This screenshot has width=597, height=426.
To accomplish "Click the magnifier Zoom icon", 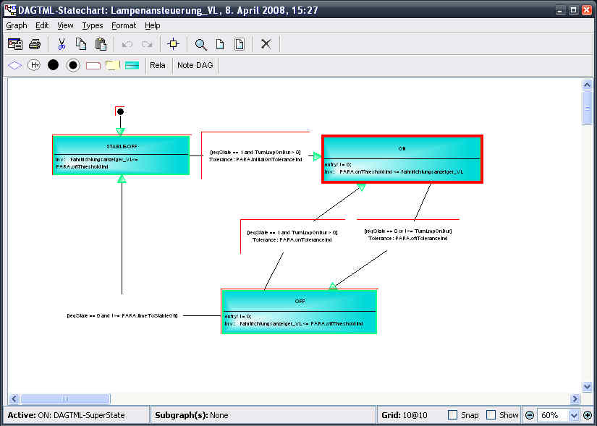I will click(201, 44).
